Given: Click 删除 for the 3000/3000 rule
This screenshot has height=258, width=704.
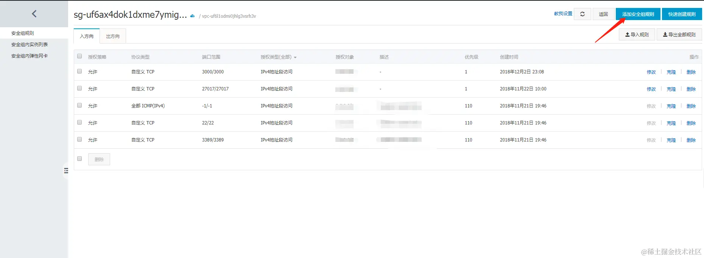Looking at the screenshot, I should click(691, 72).
